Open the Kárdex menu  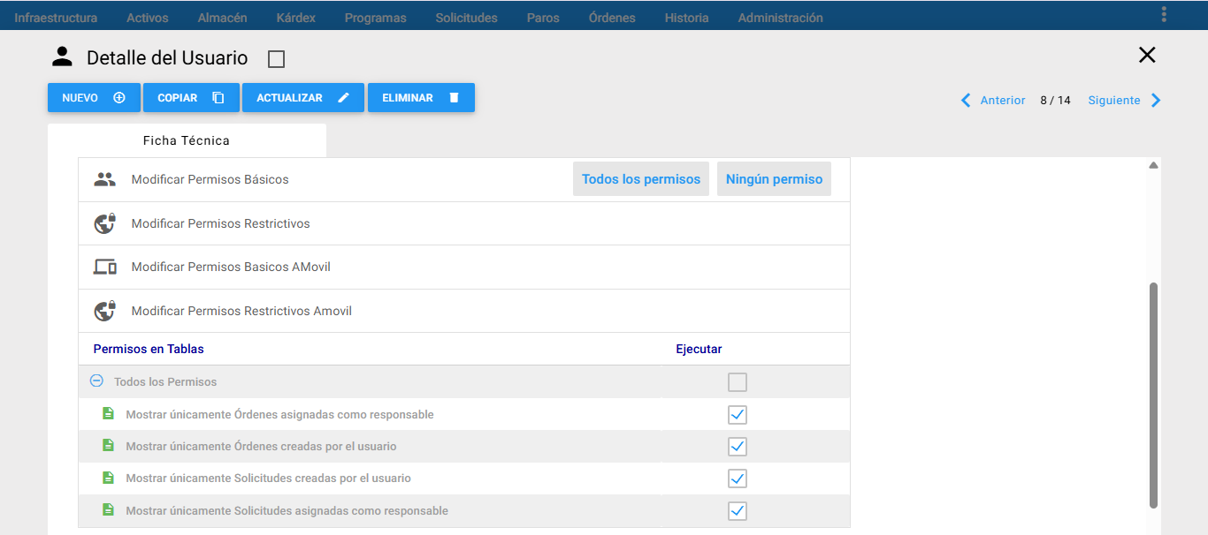coord(295,18)
